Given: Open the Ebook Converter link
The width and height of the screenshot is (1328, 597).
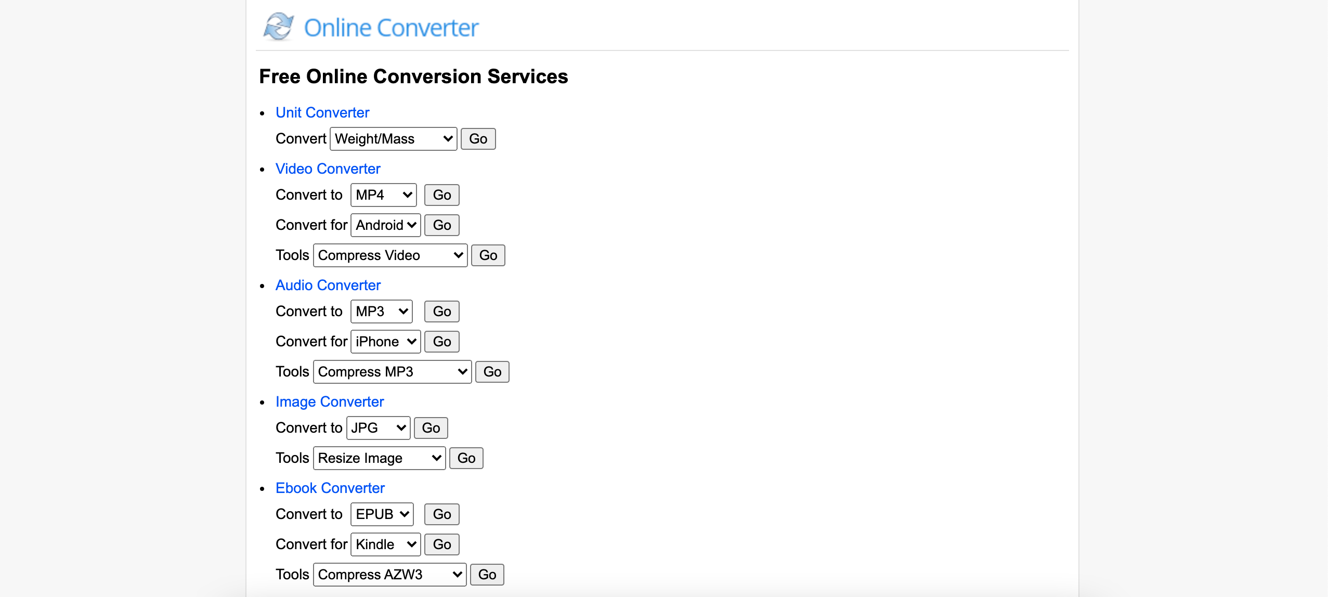Looking at the screenshot, I should pos(330,488).
